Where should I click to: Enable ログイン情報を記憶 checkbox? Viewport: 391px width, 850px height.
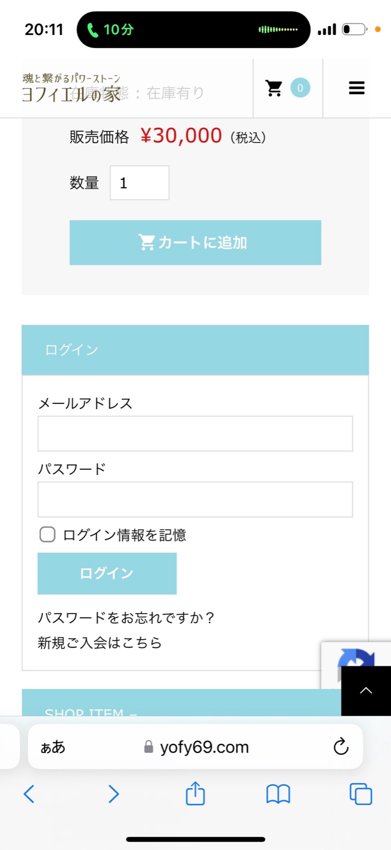(x=47, y=535)
